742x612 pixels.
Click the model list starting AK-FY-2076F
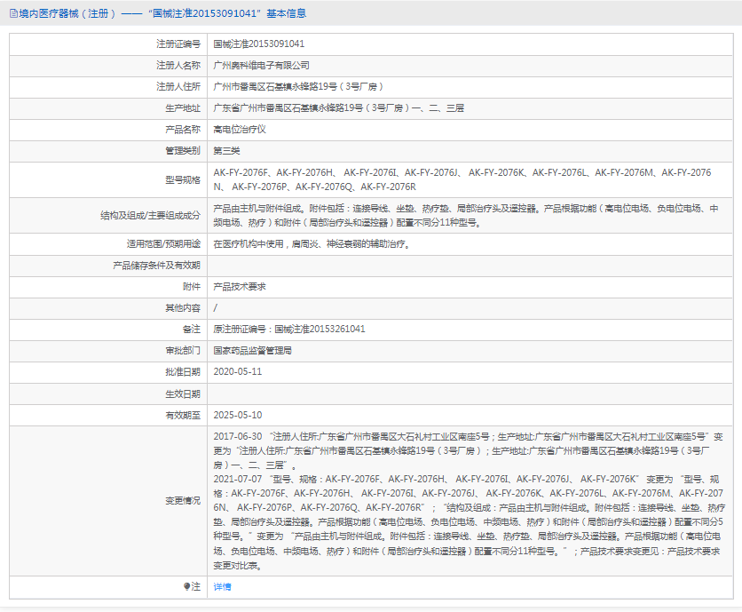(x=462, y=179)
